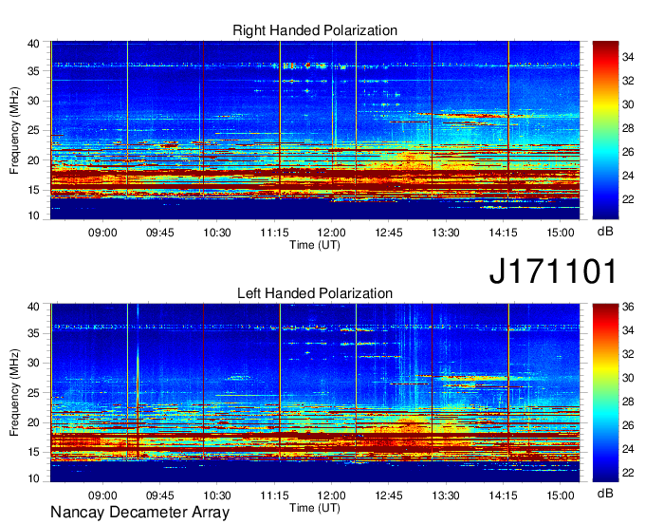Viewport: 645px width, 524px height.
Task: Click the "40" frequency tick of the Right Handed plot
Action: 34,44
